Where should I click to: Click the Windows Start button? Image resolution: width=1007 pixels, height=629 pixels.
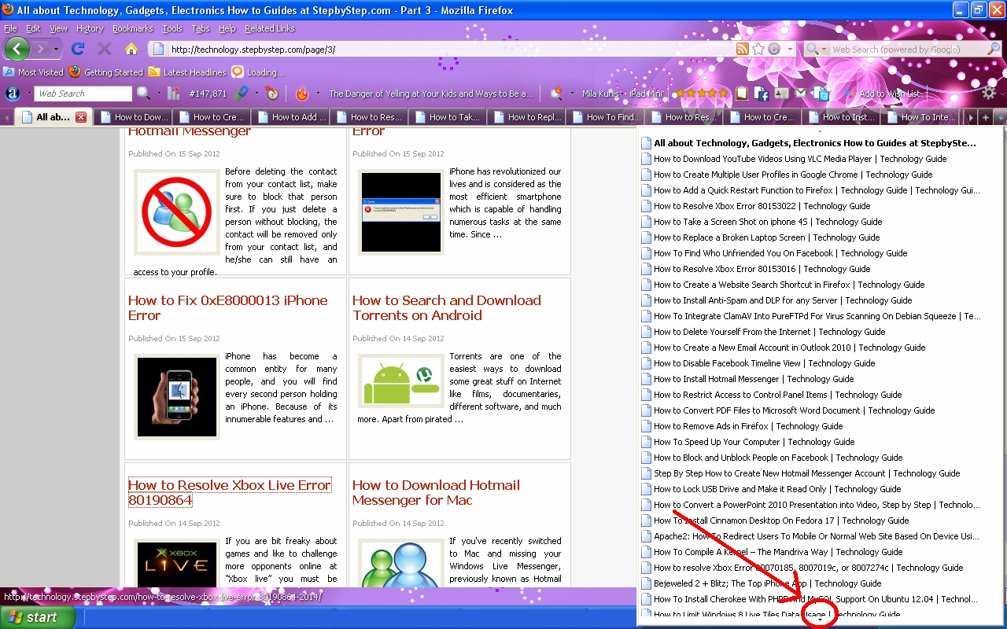coord(37,617)
